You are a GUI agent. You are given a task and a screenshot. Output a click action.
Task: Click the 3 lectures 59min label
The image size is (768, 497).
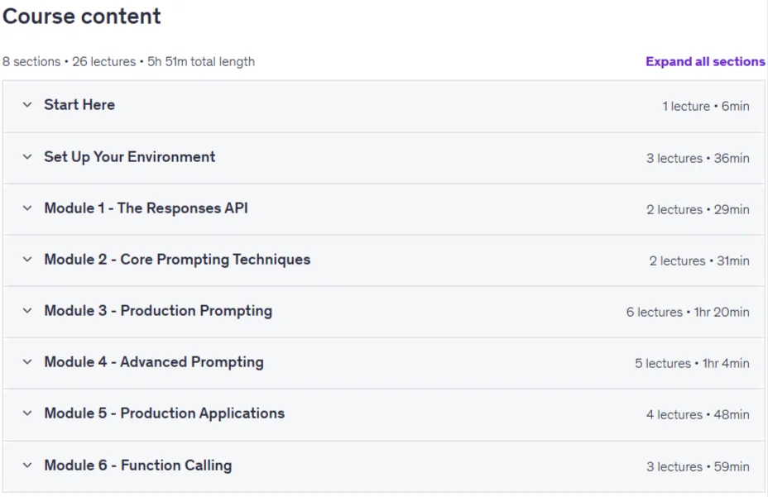(698, 466)
